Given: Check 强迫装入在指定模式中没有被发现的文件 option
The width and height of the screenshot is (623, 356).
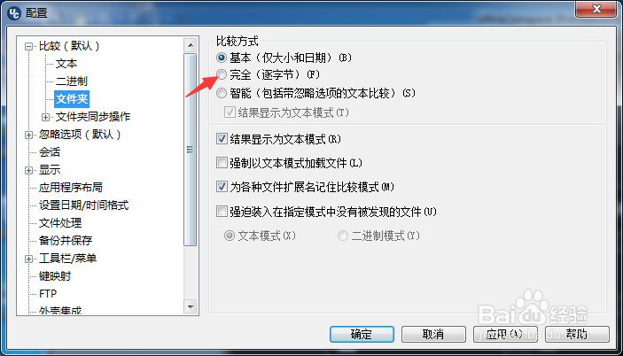Looking at the screenshot, I should (x=222, y=211).
